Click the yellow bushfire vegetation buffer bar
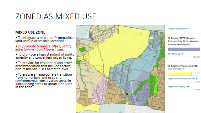This screenshot has width=201, height=113. (x=180, y=74)
